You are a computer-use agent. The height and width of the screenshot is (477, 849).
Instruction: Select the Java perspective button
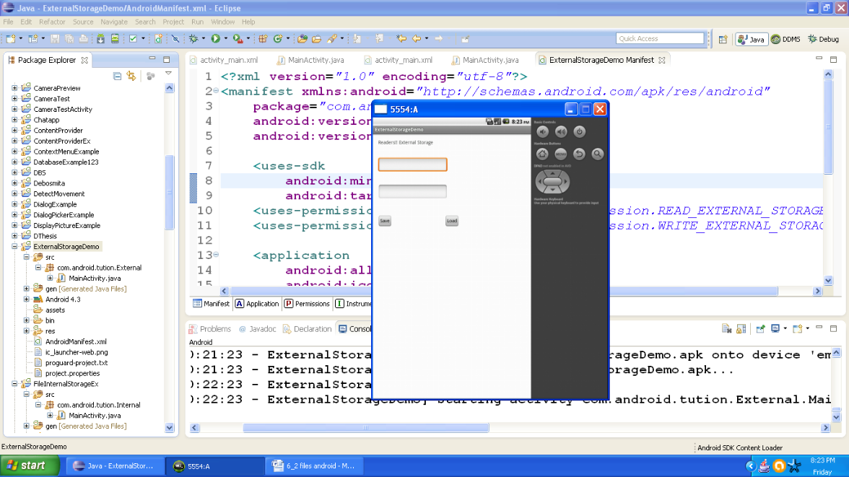751,39
